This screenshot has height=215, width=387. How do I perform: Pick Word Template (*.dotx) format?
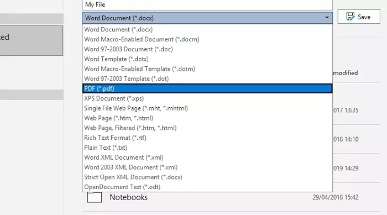(x=207, y=59)
